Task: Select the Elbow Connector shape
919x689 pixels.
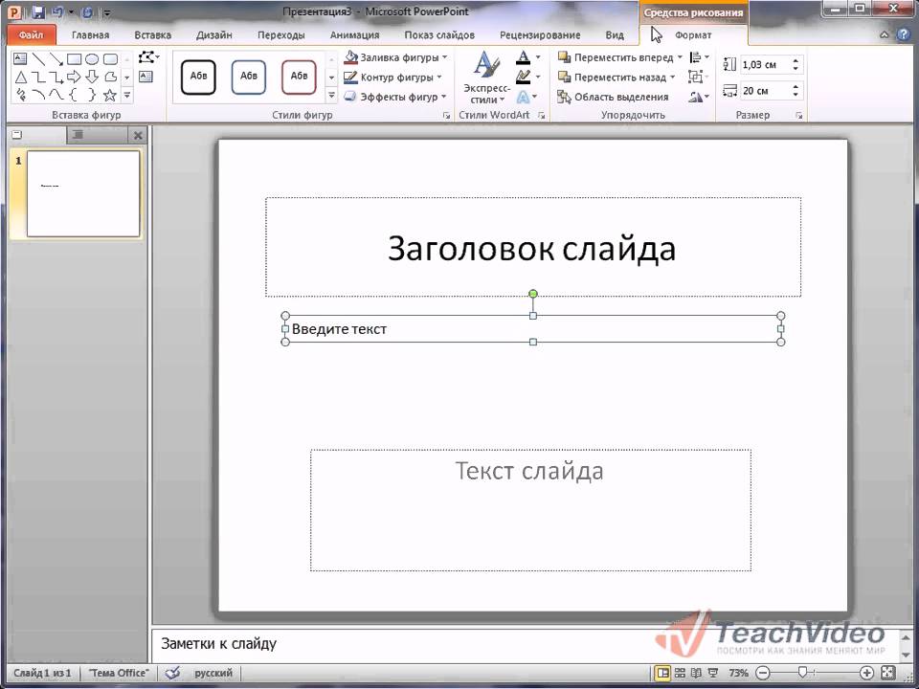Action: tap(38, 77)
